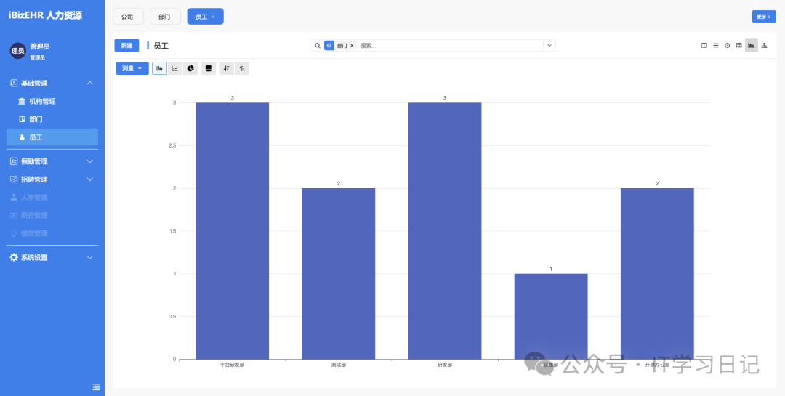The width and height of the screenshot is (785, 396).
Task: Click the 更多 button
Action: (763, 17)
